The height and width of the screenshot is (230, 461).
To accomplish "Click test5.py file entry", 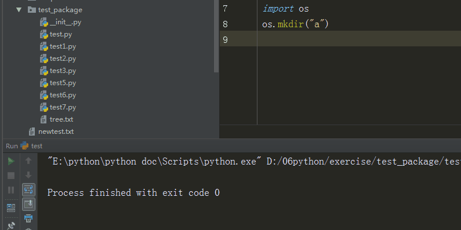I will click(x=58, y=83).
